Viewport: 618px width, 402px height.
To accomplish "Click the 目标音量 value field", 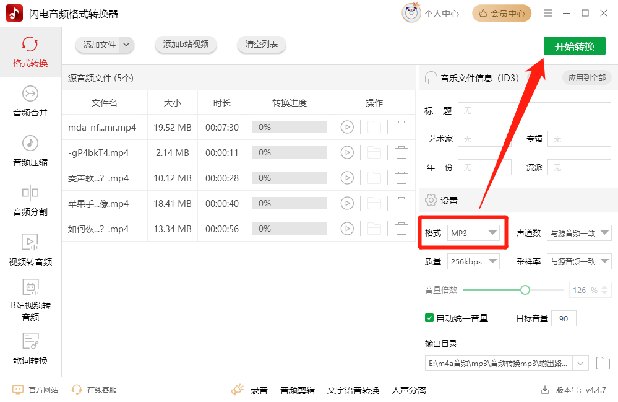I will pos(564,318).
